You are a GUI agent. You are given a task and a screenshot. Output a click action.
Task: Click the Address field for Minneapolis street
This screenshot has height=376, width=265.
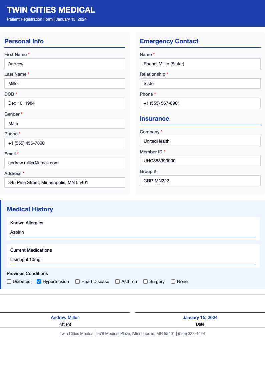65,182
